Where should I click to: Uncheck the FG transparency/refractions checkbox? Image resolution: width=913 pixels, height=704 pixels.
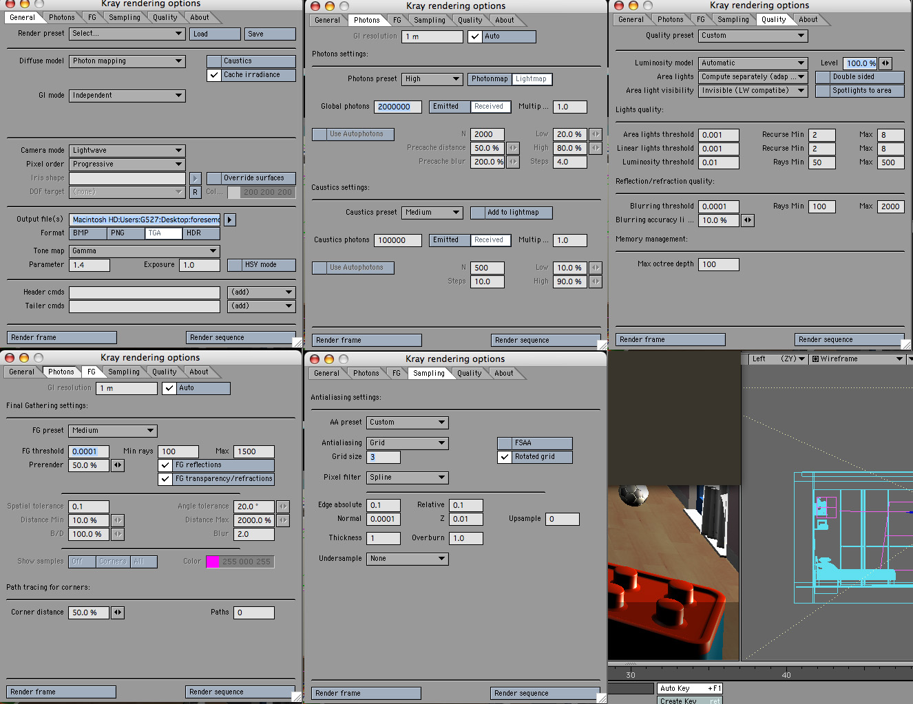[x=166, y=479]
